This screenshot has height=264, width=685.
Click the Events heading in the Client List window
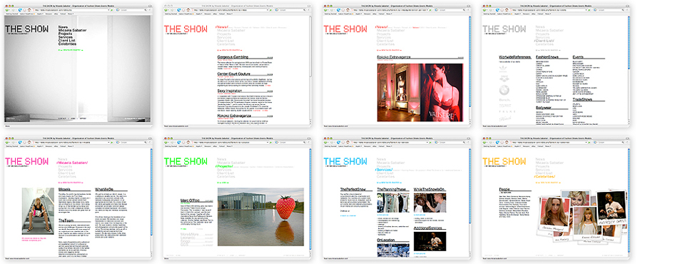(579, 57)
